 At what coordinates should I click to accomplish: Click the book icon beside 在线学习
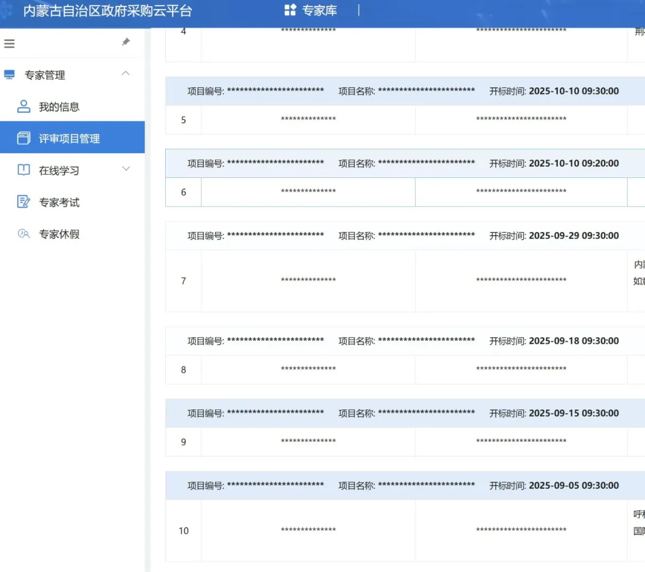point(24,170)
